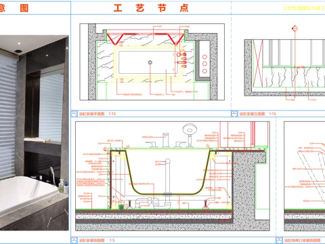Image resolution: width=325 pixels, height=244 pixels.
Task: Select the 意图 header text at top left
Action: pos(14,8)
